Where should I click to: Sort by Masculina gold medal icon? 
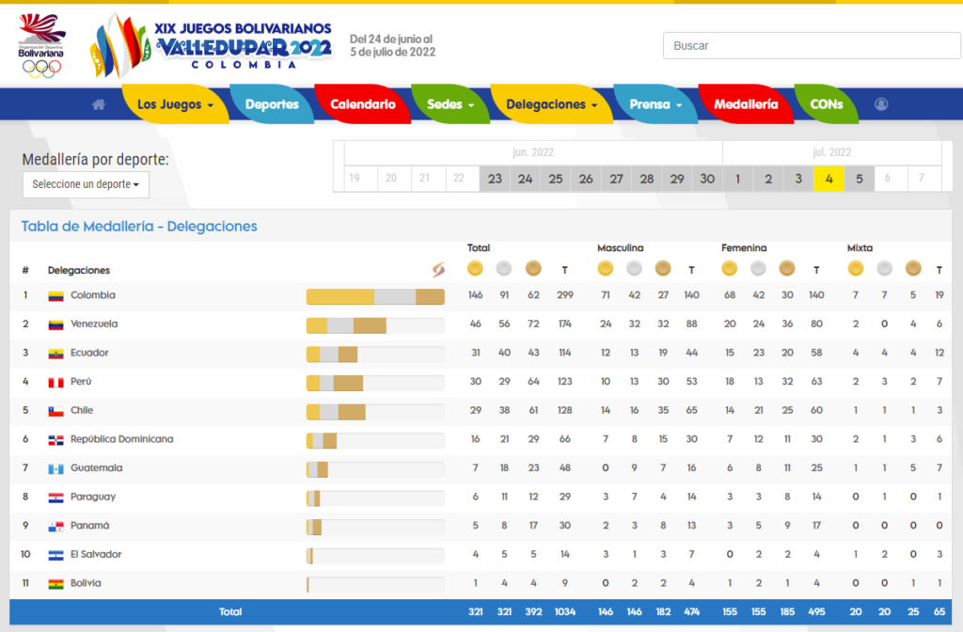tap(605, 268)
